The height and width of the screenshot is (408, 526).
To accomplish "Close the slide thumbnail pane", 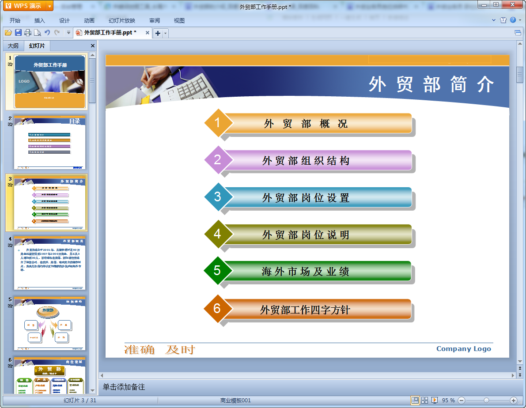I will [93, 45].
